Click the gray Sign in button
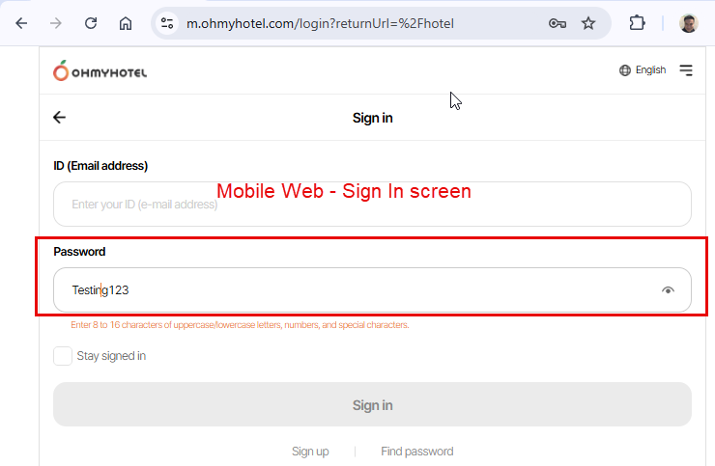The image size is (715, 466). tap(372, 404)
